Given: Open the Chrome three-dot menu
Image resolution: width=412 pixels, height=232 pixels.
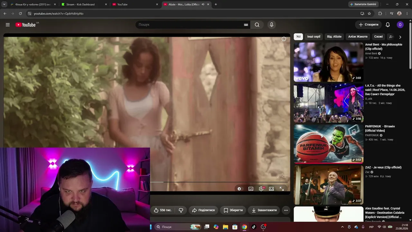Looking at the screenshot, I should pyautogui.click(x=407, y=14).
